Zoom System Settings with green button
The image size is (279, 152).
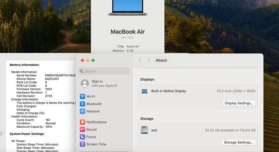[93, 60]
